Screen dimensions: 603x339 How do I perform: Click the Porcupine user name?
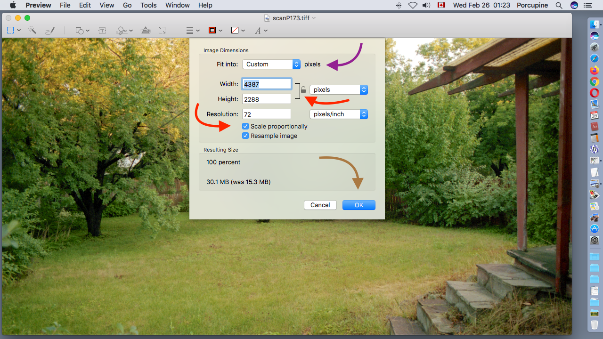pos(532,5)
